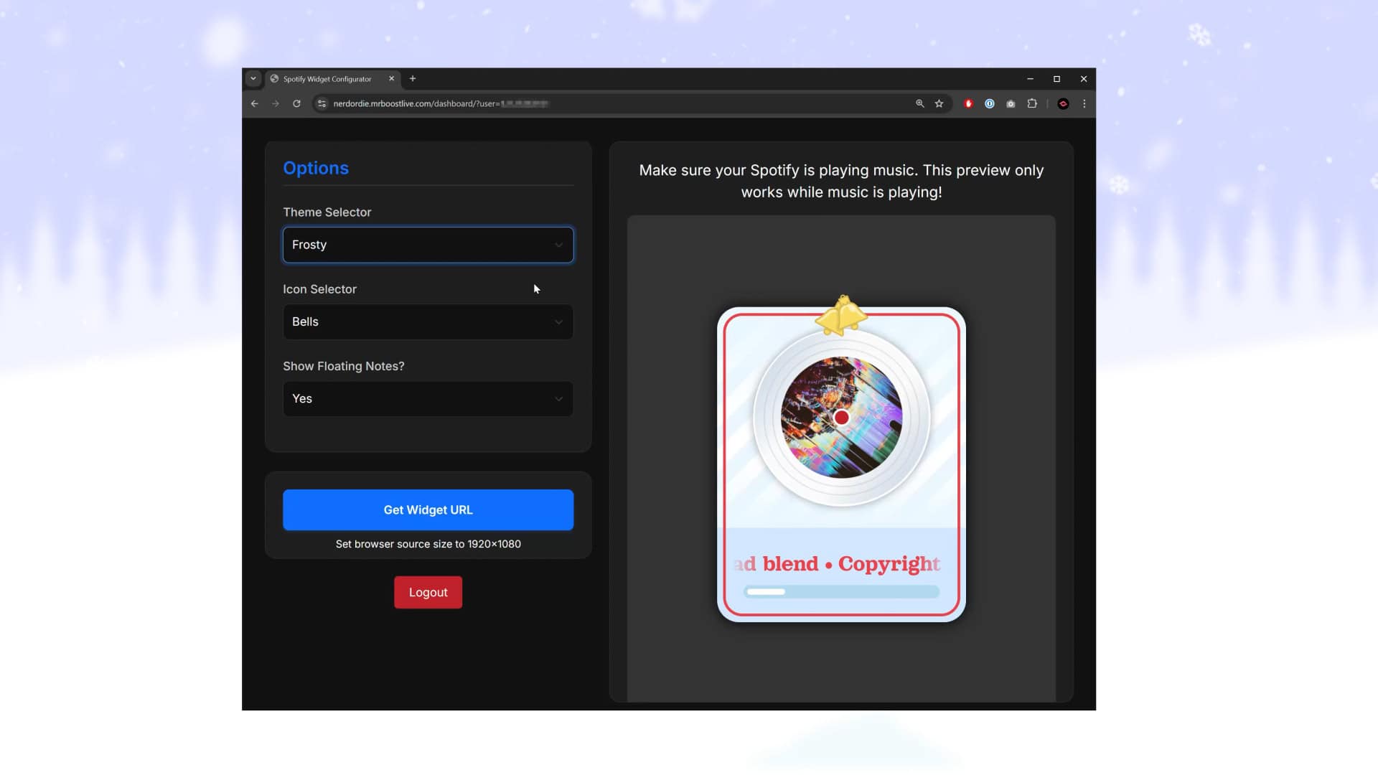Open the browser extensions puzzle icon
Image resolution: width=1378 pixels, height=775 pixels.
point(1033,103)
